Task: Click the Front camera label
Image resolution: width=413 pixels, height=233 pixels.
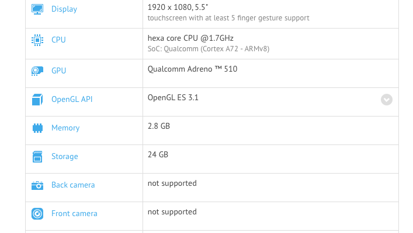Action: click(74, 214)
